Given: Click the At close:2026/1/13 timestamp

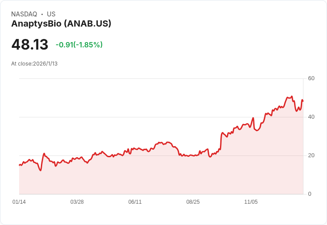Looking at the screenshot, I should (x=34, y=64).
